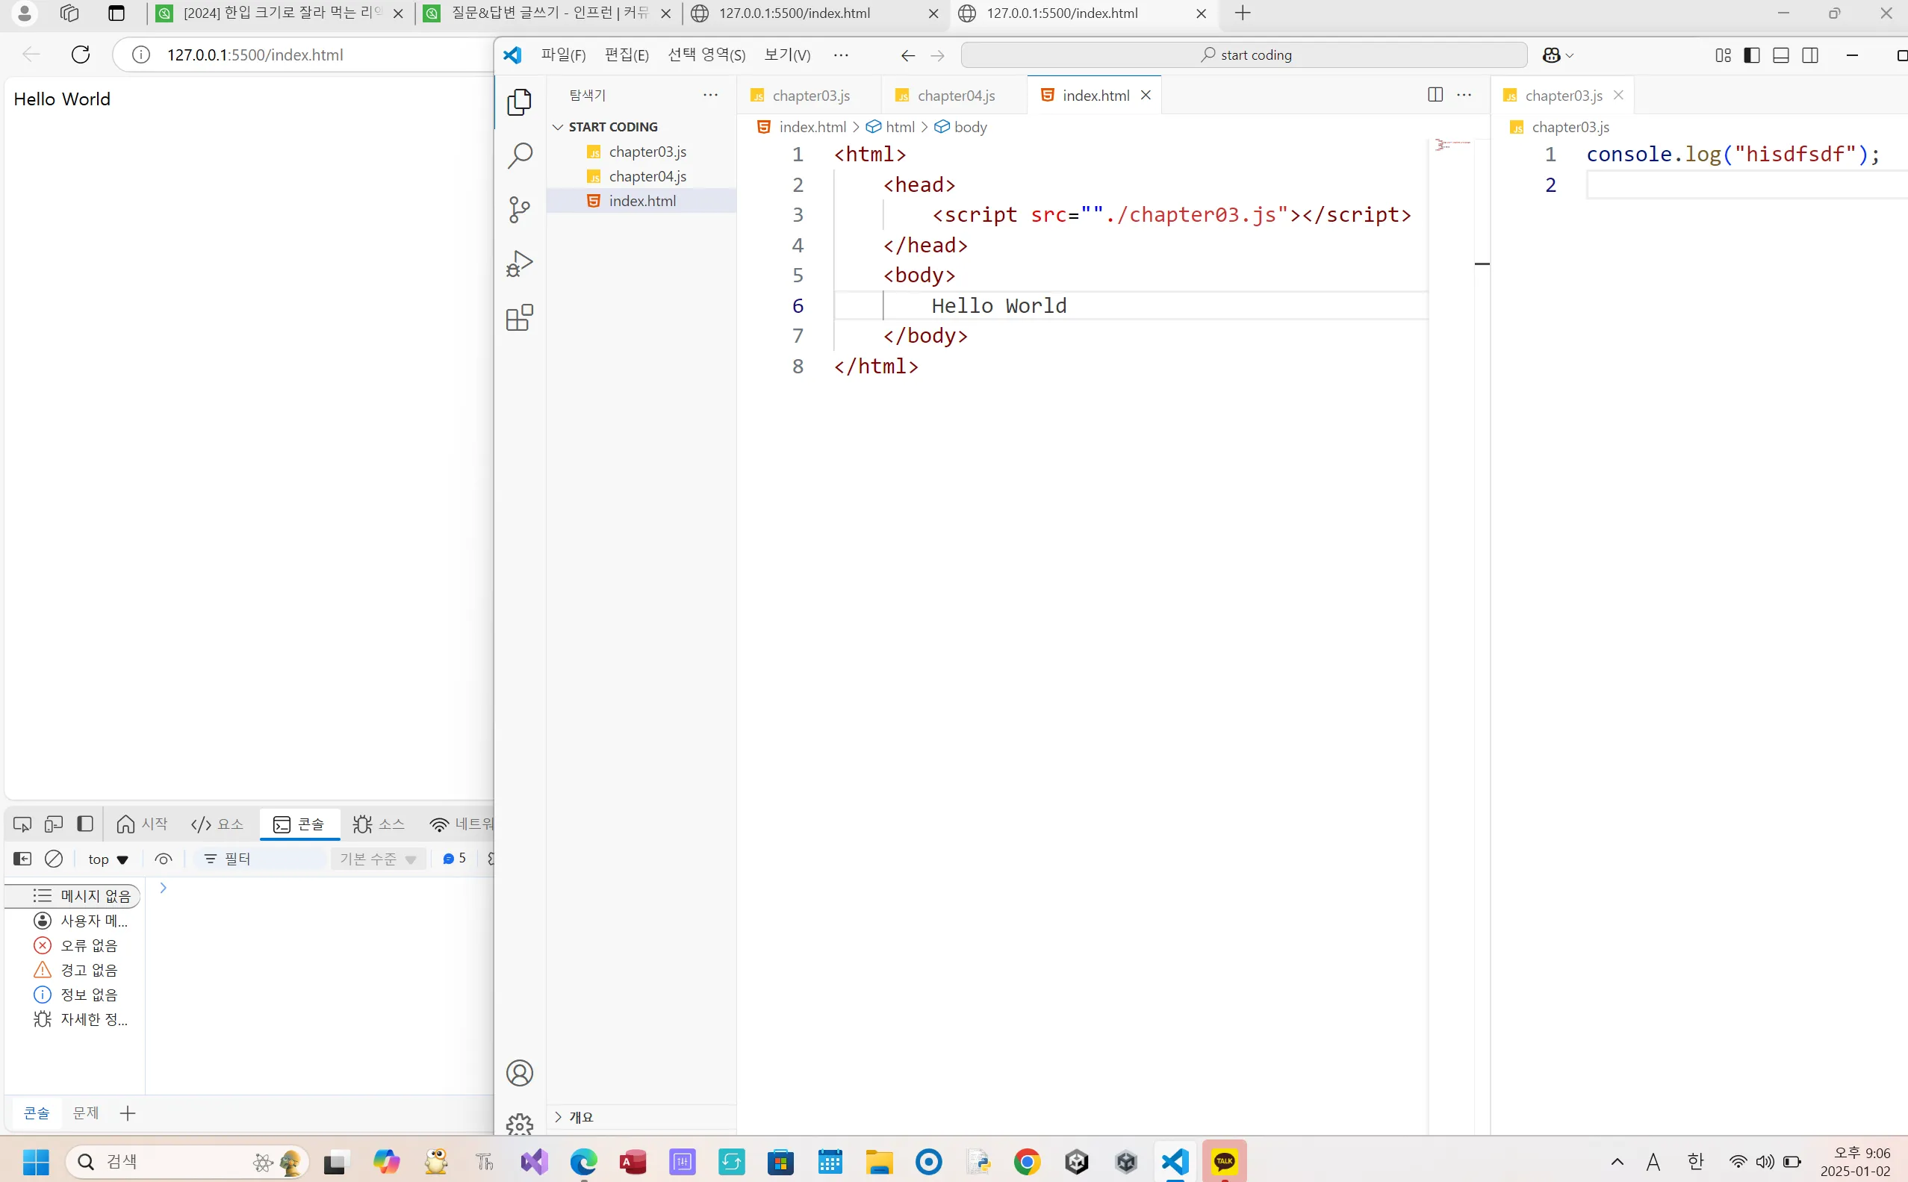This screenshot has height=1182, width=1908.
Task: View site information icon in address bar
Action: (x=140, y=55)
